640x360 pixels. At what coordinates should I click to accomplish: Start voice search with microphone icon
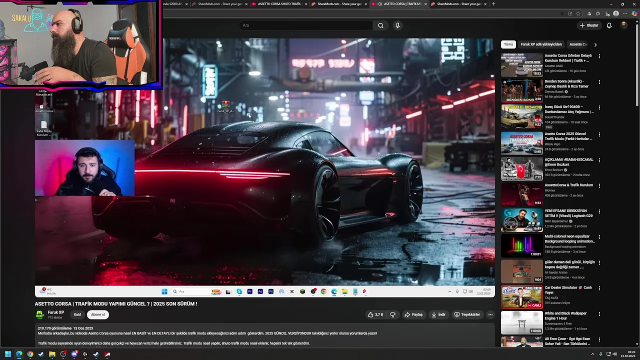(397, 25)
